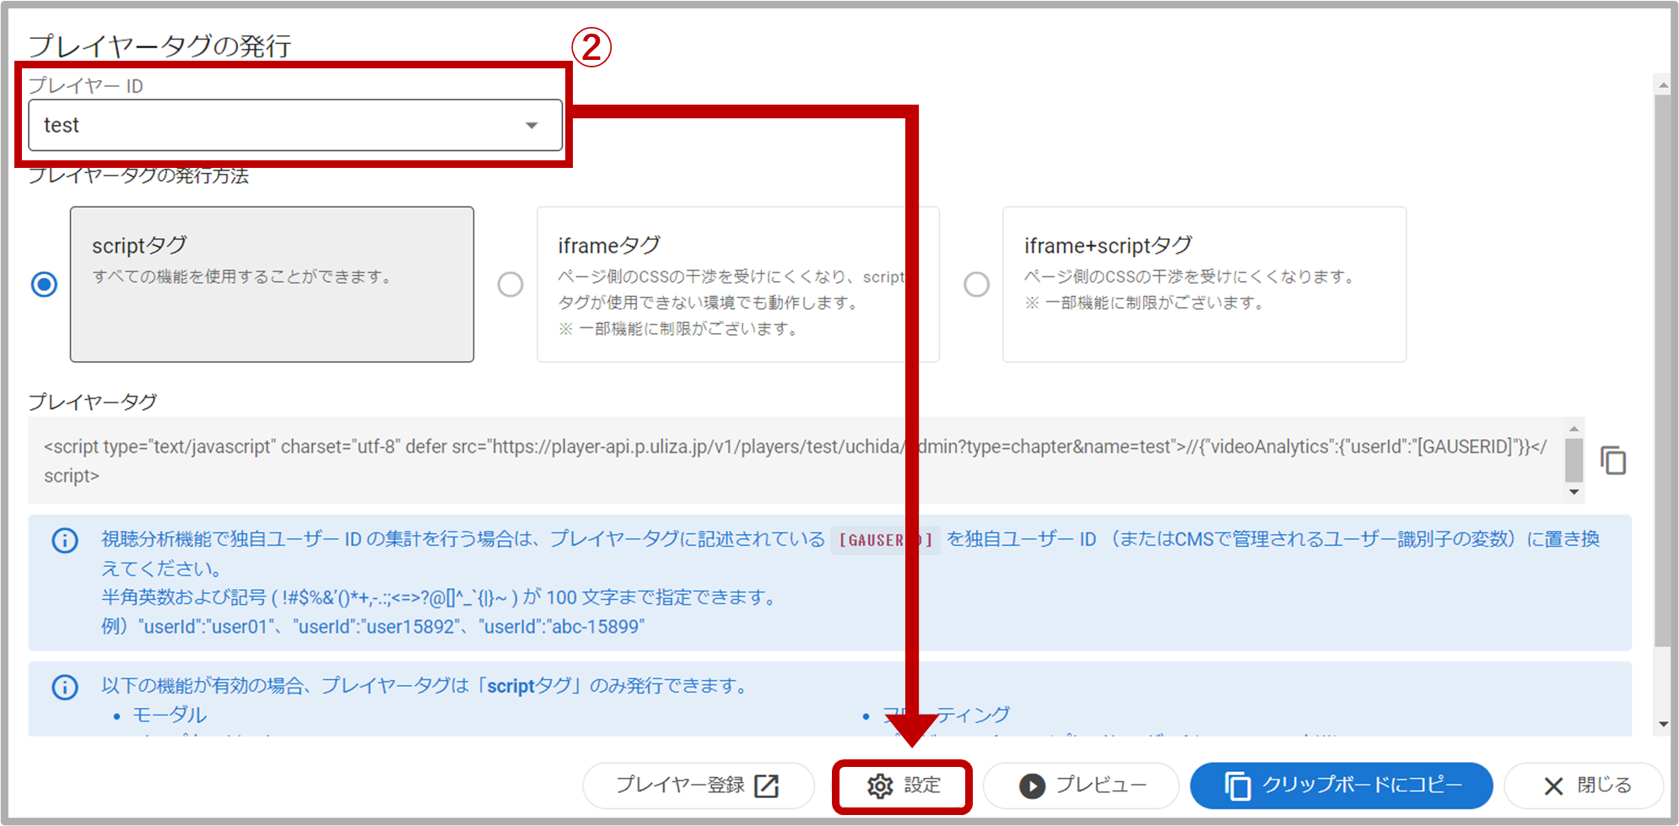Viewport: 1679px width, 826px height.
Task: Click inside the プレイヤータグ code text area
Action: click(x=796, y=460)
